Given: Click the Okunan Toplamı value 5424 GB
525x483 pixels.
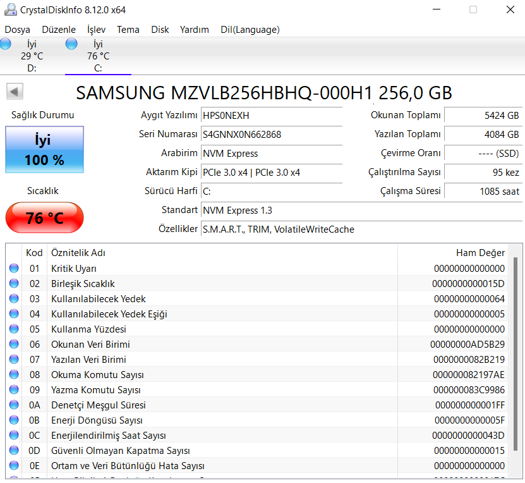Looking at the screenshot, I should (483, 116).
